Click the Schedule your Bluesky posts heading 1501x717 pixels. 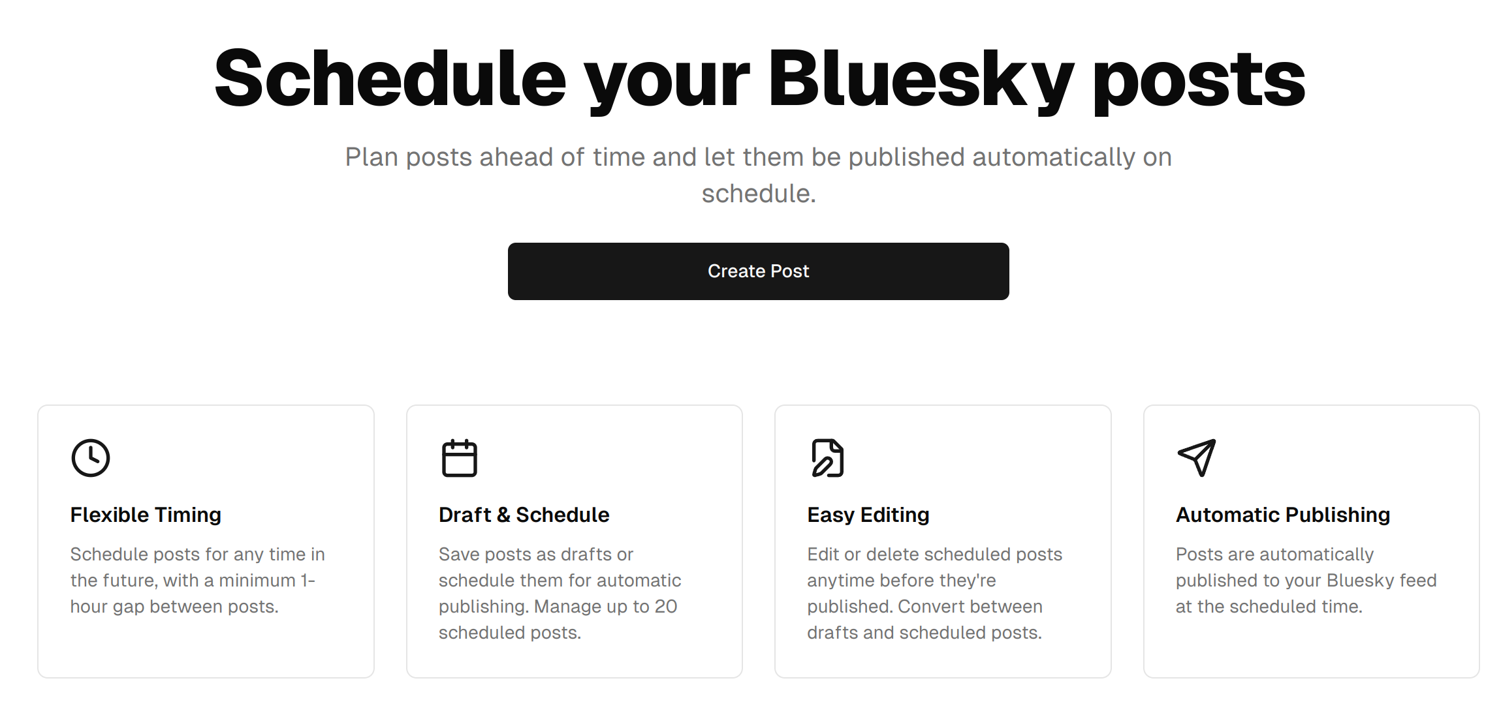tap(757, 78)
